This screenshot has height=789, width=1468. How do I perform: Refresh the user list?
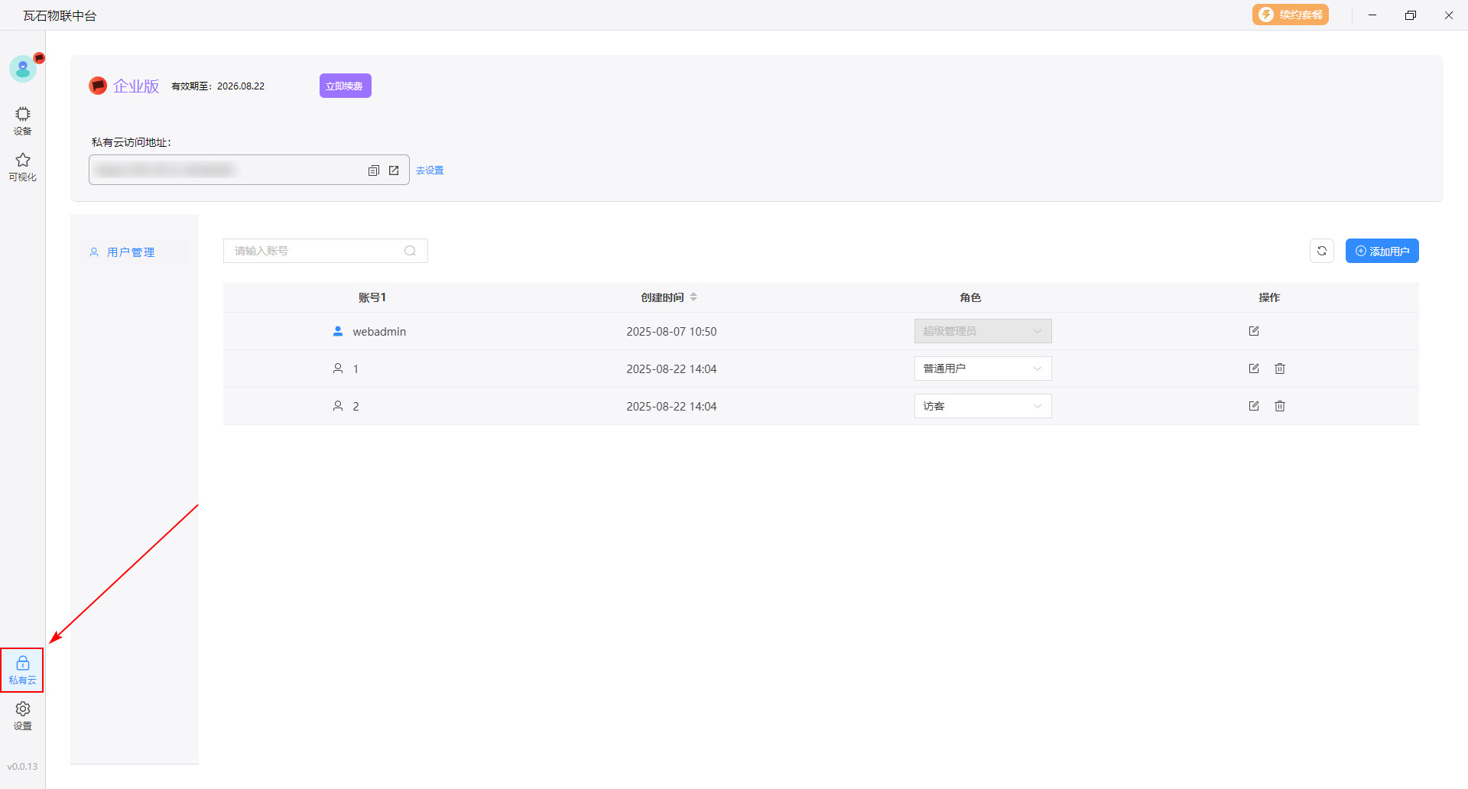click(1321, 251)
